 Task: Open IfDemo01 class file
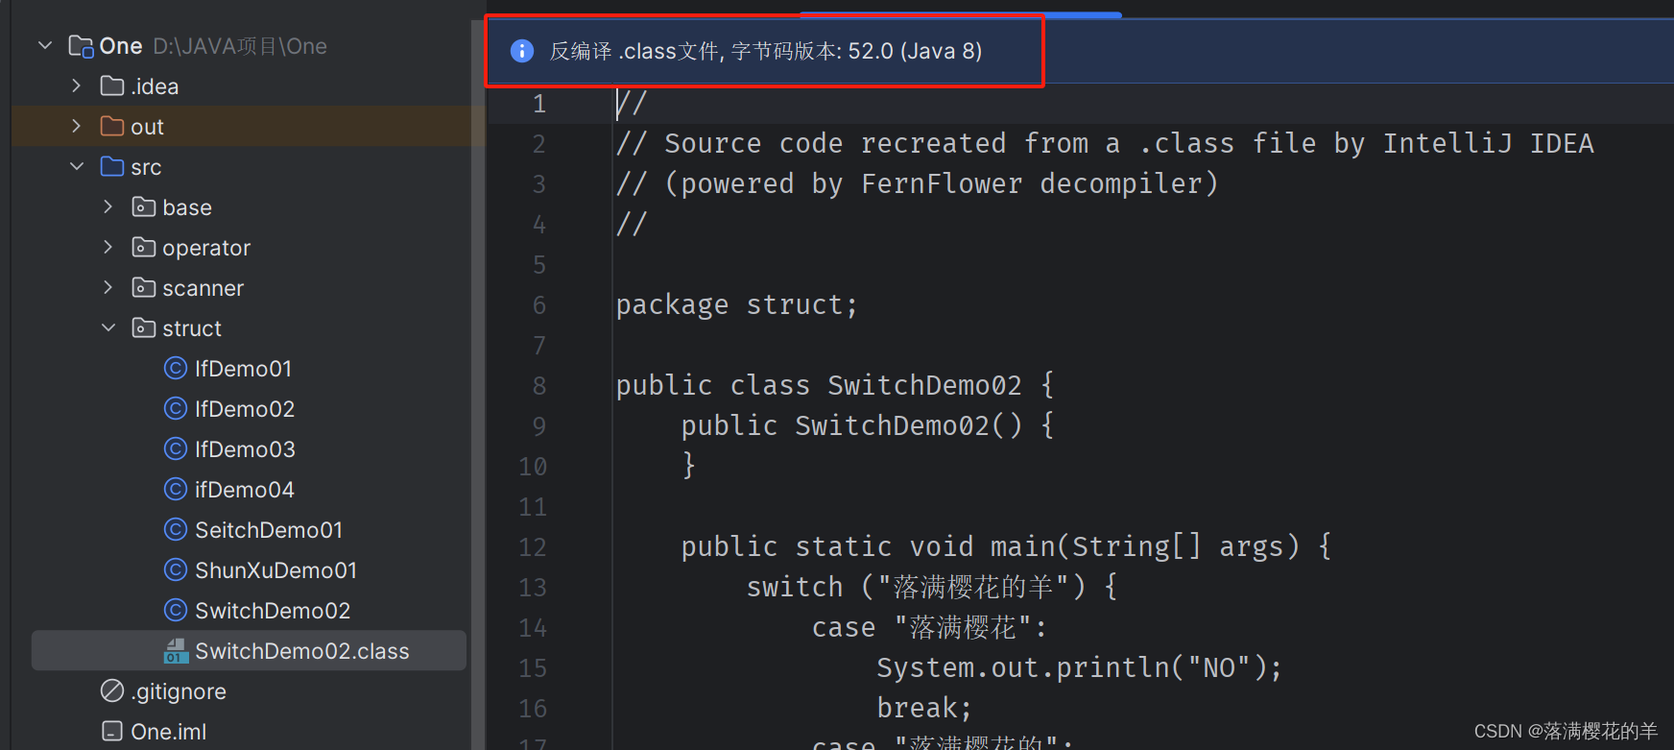pos(243,368)
